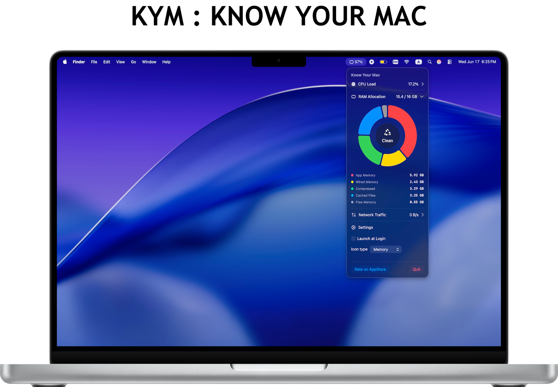Open the Wi-Fi menu bar icon
Image resolution: width=558 pixels, height=387 pixels.
pos(407,62)
